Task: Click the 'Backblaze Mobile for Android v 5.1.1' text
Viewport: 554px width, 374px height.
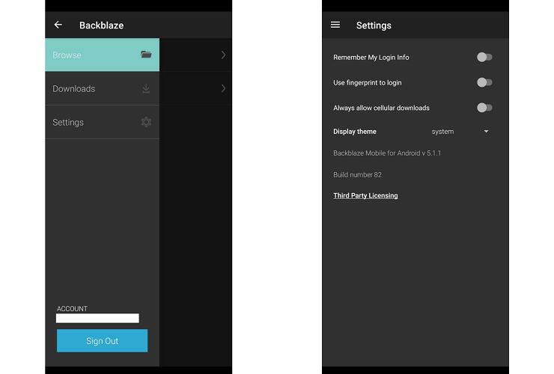Action: coord(387,153)
